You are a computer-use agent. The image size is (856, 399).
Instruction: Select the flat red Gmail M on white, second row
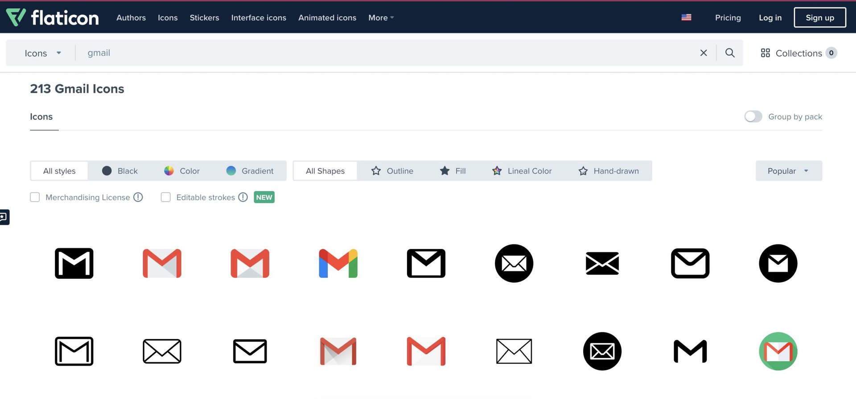426,351
